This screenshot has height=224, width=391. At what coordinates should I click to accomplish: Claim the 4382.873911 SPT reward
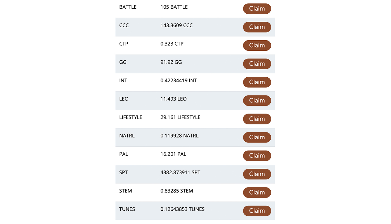[257, 174]
